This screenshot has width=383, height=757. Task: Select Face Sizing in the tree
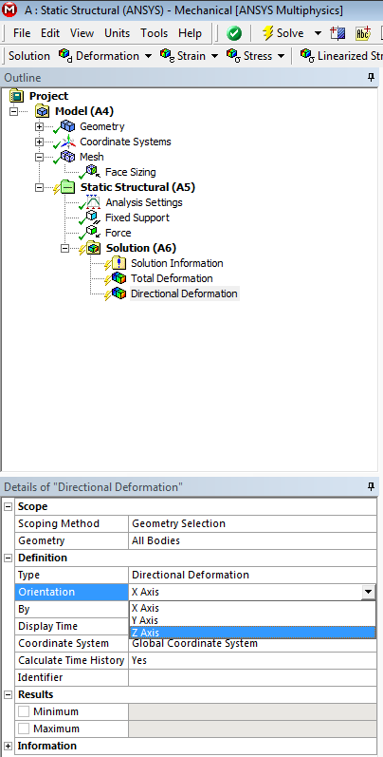[x=130, y=172]
